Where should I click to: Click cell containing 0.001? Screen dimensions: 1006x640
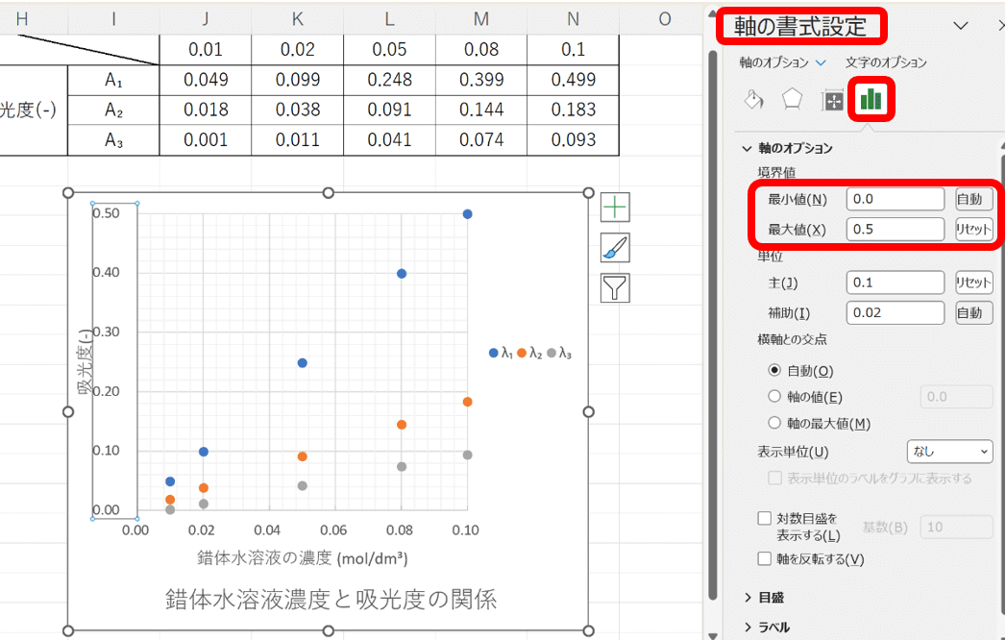[x=206, y=140]
